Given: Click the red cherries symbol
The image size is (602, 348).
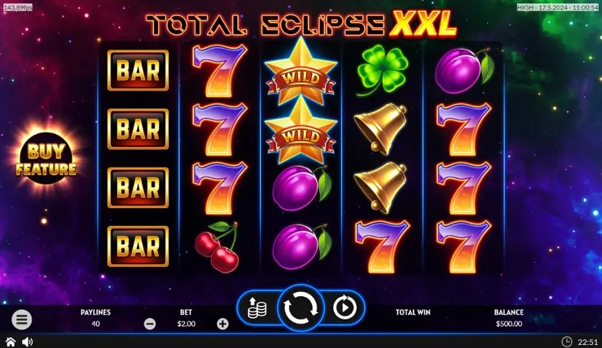Looking at the screenshot, I should click(217, 247).
